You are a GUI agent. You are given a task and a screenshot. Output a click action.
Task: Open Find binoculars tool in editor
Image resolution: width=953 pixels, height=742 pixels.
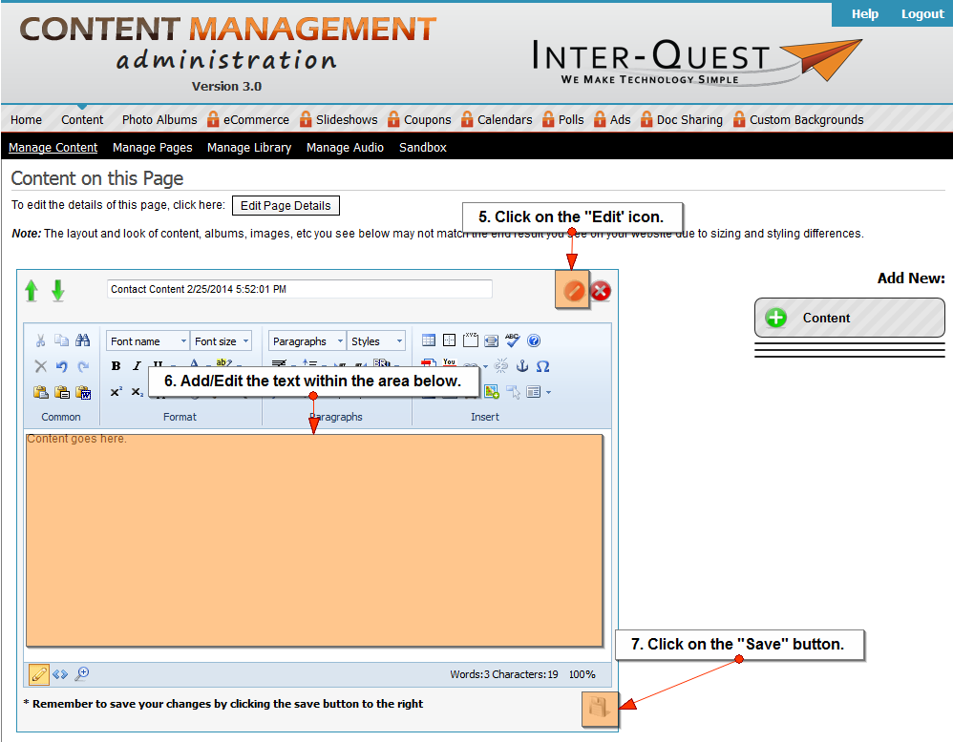[83, 340]
